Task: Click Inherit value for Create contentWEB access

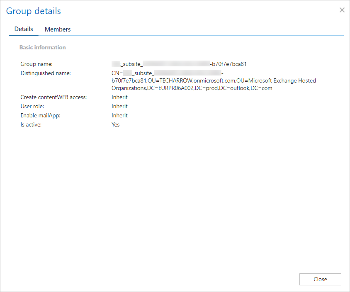Action: point(119,97)
